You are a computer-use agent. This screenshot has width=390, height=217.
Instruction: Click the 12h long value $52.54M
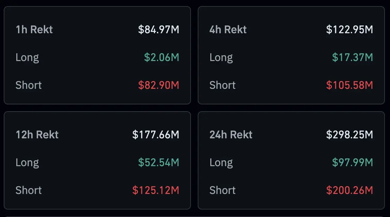pyautogui.click(x=158, y=162)
